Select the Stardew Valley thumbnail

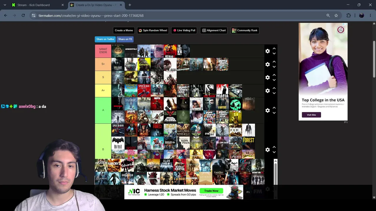click(131, 91)
